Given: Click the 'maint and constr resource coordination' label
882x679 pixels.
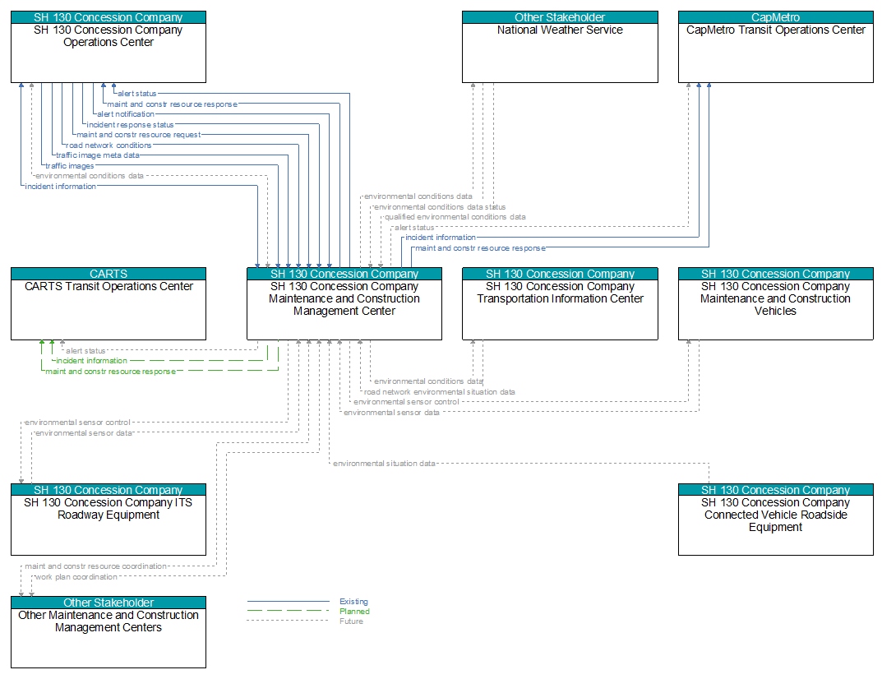Looking at the screenshot, I should tap(96, 566).
